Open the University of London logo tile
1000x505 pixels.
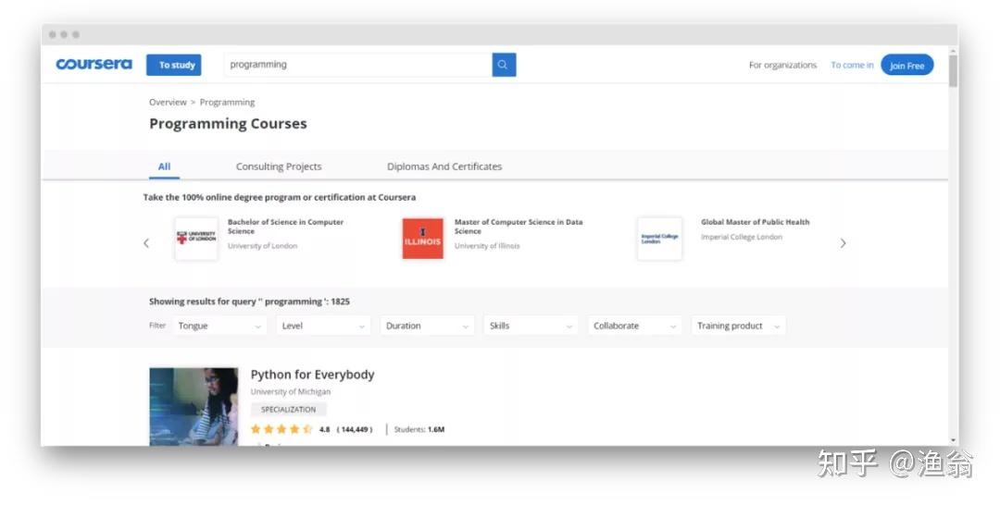(196, 239)
